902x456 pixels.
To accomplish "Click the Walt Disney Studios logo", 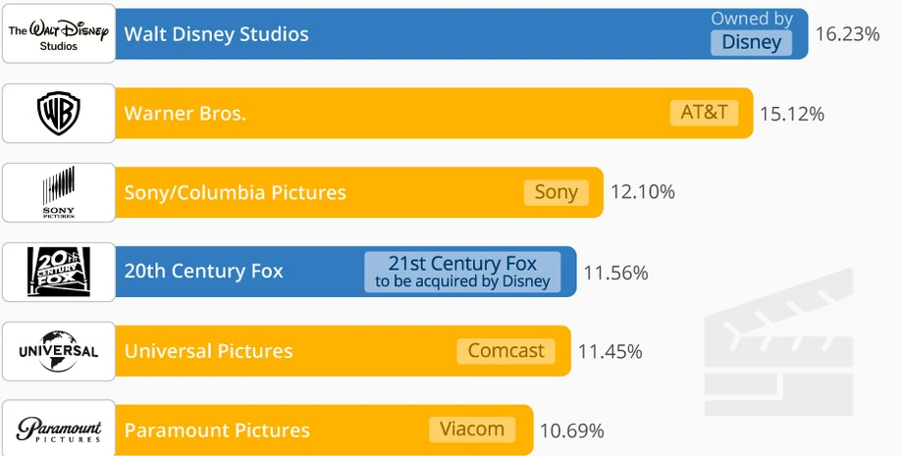I will coord(58,33).
